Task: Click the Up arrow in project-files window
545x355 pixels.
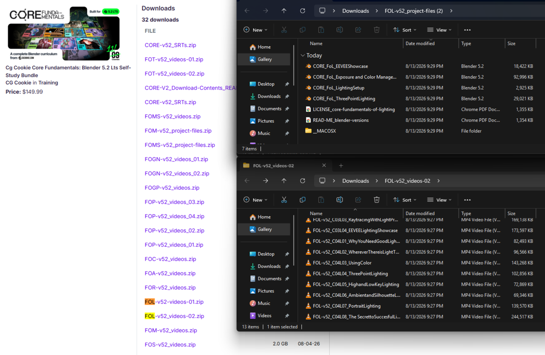Action: pos(284,11)
